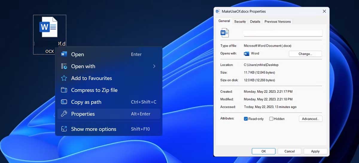Screen dimensions: 359x163
Task: Click Apply in the properties dialog
Action: tap(315, 151)
